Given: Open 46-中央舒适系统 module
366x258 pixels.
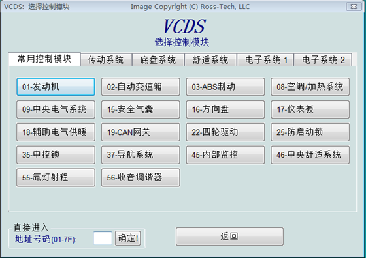Looking at the screenshot, I should pos(310,154).
